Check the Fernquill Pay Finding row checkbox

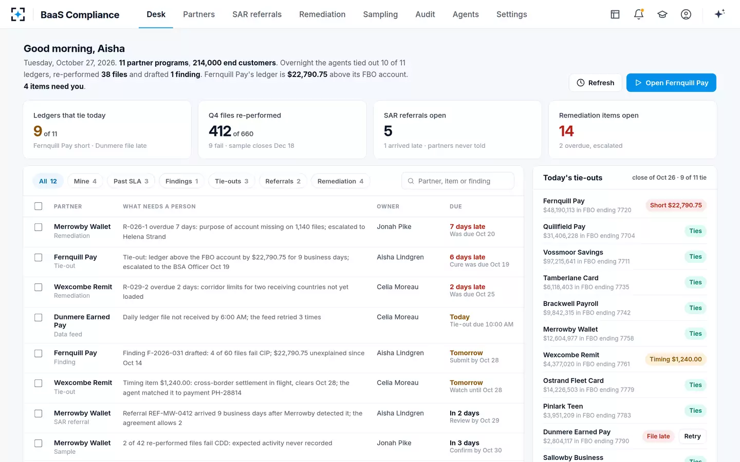click(x=38, y=353)
